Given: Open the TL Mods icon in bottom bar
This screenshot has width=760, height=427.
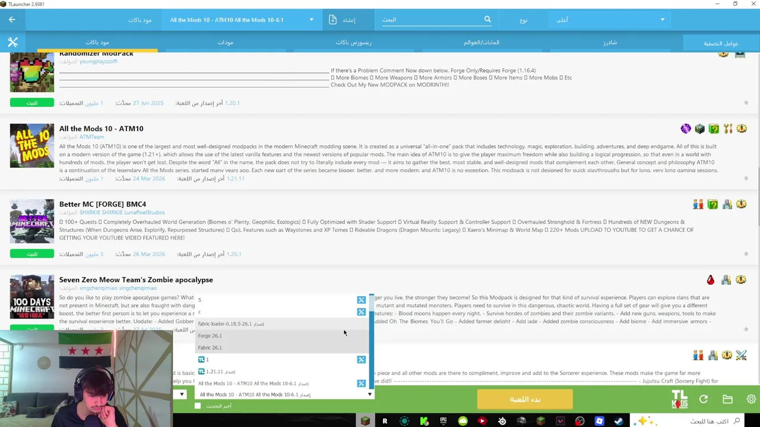Looking at the screenshot, I should pyautogui.click(x=679, y=399).
